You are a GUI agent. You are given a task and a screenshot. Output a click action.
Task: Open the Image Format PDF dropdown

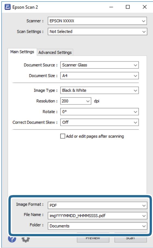coord(97,205)
